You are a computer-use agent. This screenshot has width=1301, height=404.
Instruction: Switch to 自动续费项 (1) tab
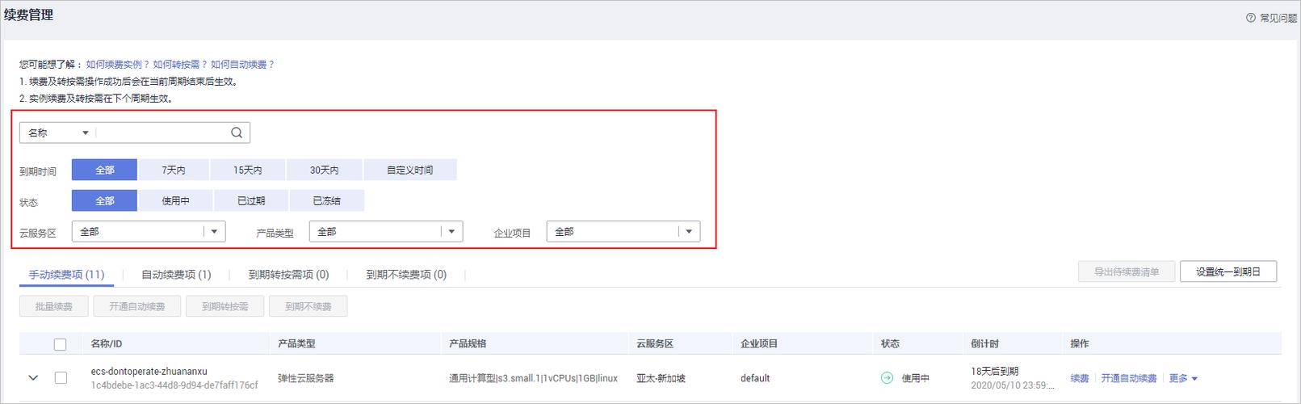[x=176, y=275]
